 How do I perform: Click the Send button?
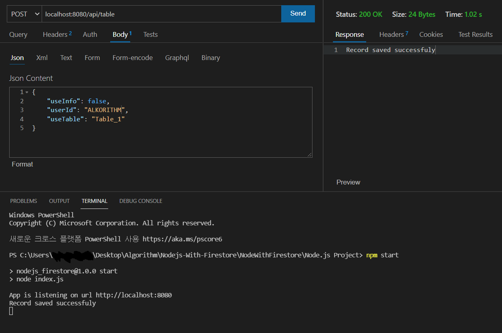(298, 13)
